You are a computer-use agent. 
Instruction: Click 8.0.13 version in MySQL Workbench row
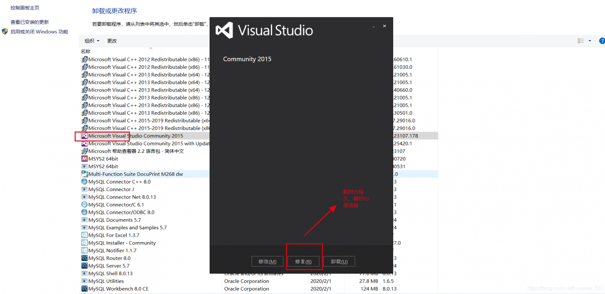click(390, 289)
